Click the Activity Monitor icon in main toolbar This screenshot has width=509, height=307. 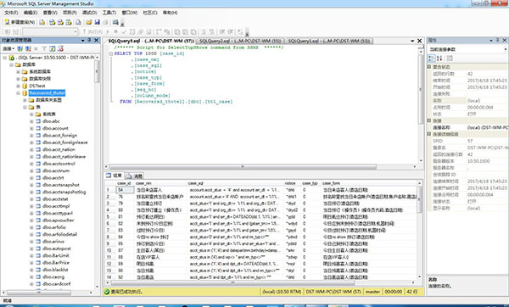(115, 22)
